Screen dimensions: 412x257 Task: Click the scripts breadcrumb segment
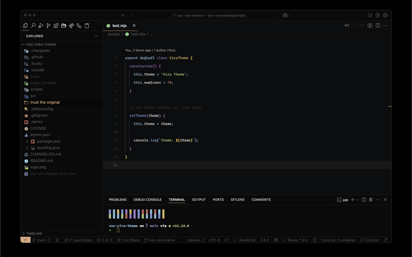pos(113,34)
